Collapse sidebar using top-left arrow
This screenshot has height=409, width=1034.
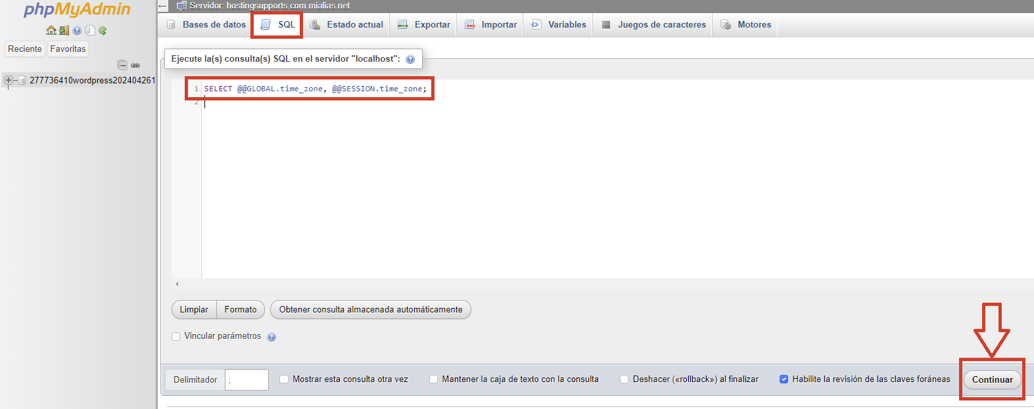coord(163,6)
